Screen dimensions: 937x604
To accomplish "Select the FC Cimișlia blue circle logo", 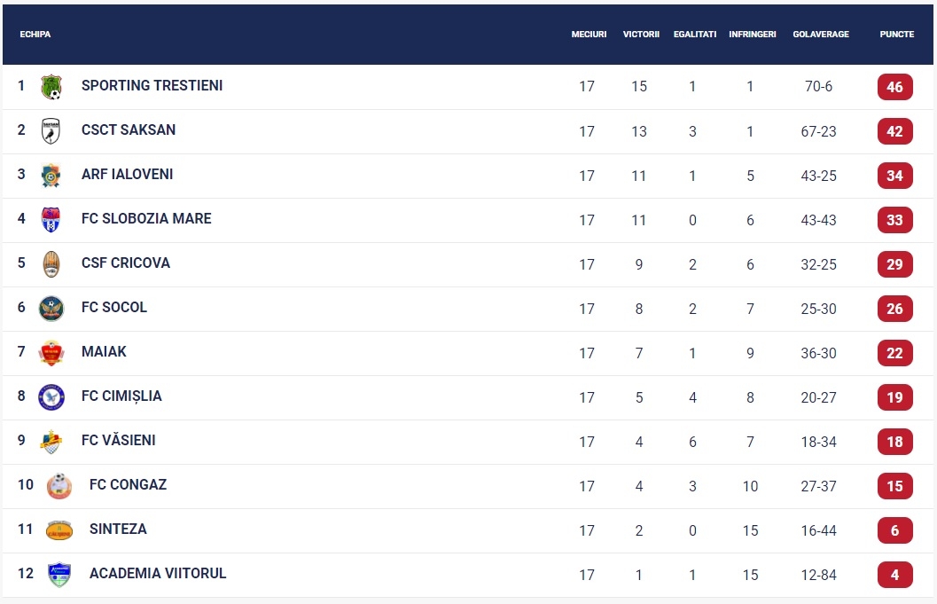I will pyautogui.click(x=51, y=397).
